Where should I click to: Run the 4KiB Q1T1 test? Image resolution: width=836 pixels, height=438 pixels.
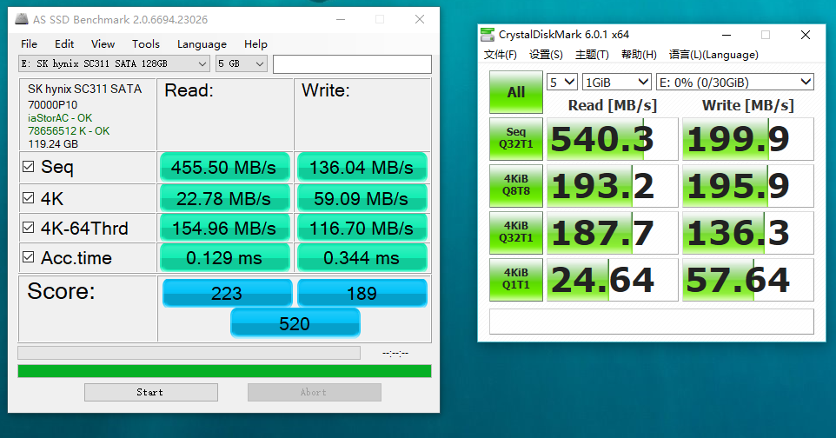(516, 280)
